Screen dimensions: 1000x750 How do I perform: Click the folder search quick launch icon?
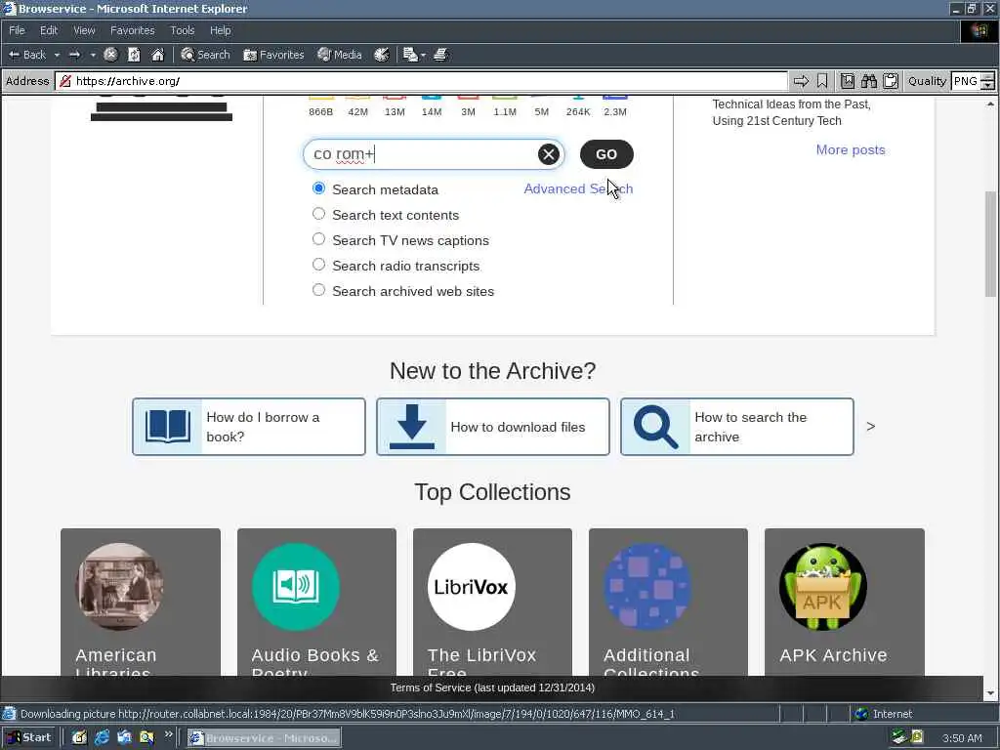point(146,738)
